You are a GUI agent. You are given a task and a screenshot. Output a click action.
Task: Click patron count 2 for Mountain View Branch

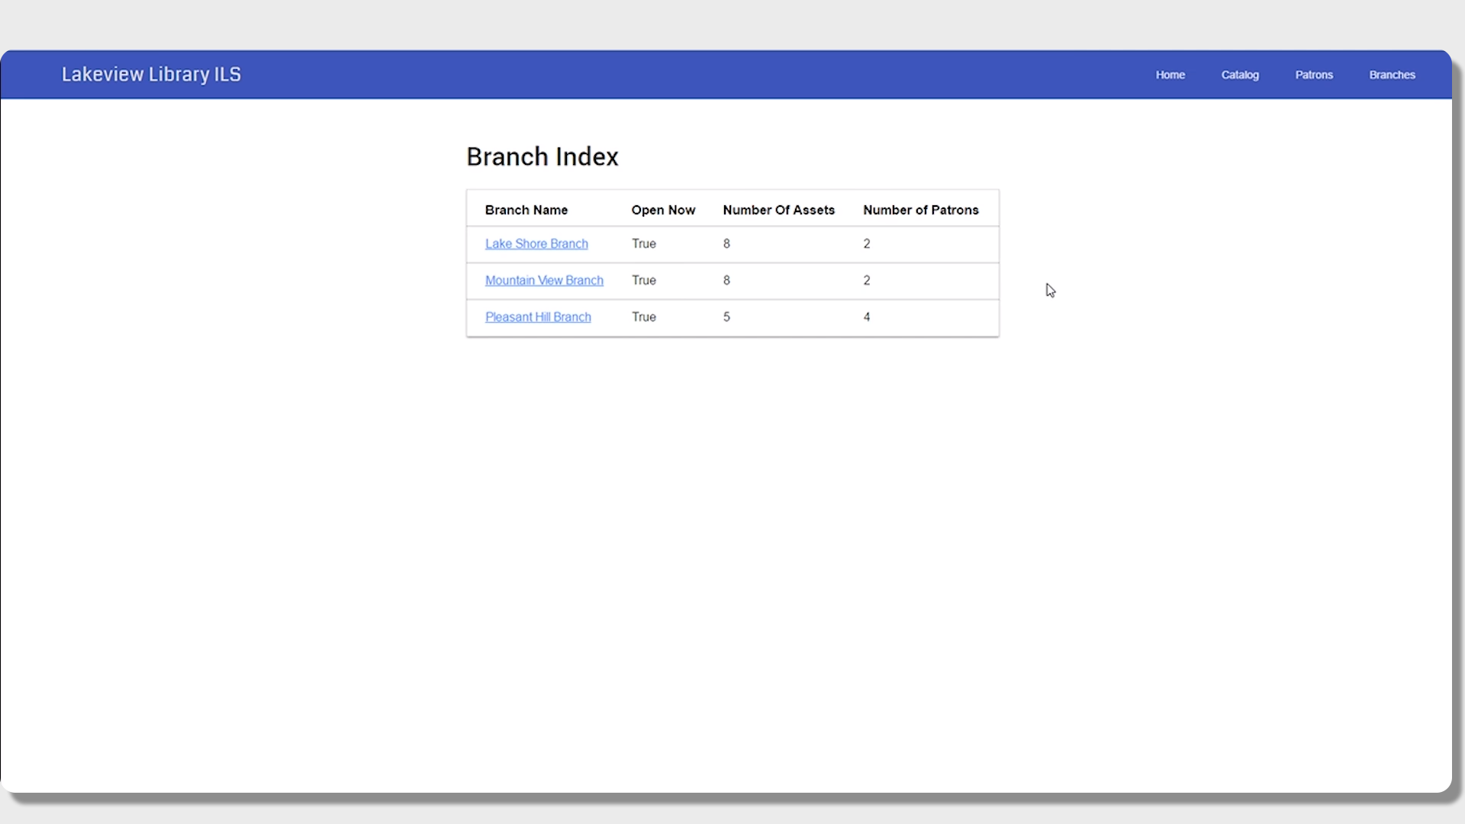click(x=867, y=280)
